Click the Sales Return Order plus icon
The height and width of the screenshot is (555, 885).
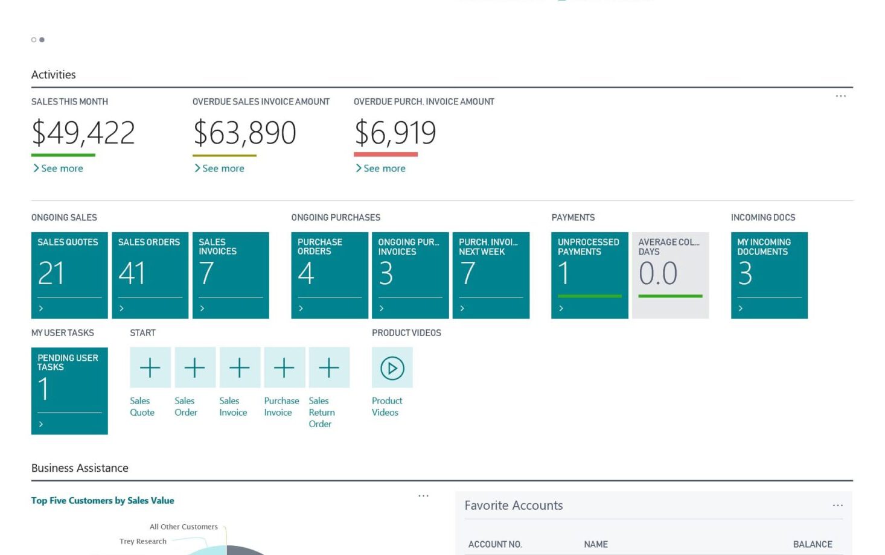[x=329, y=367]
